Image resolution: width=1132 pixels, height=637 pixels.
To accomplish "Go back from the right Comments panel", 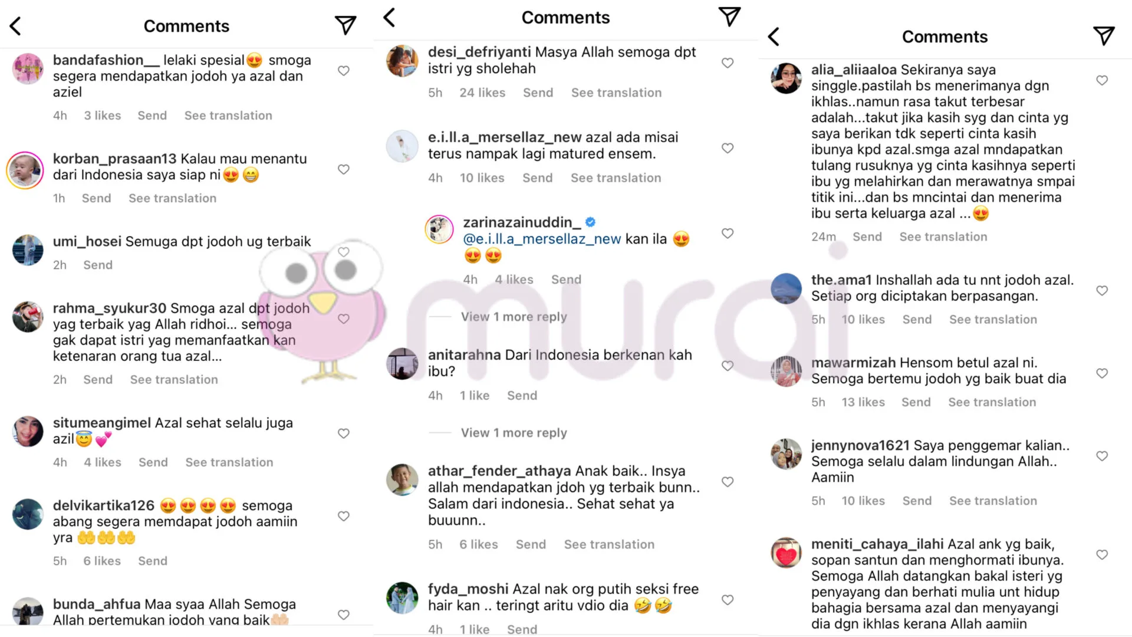I will point(774,37).
